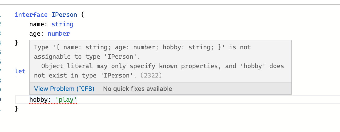Click the 'play' string literal

66,100
